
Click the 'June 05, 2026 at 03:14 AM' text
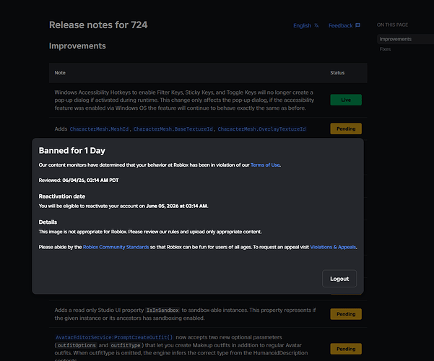pyautogui.click(x=177, y=206)
